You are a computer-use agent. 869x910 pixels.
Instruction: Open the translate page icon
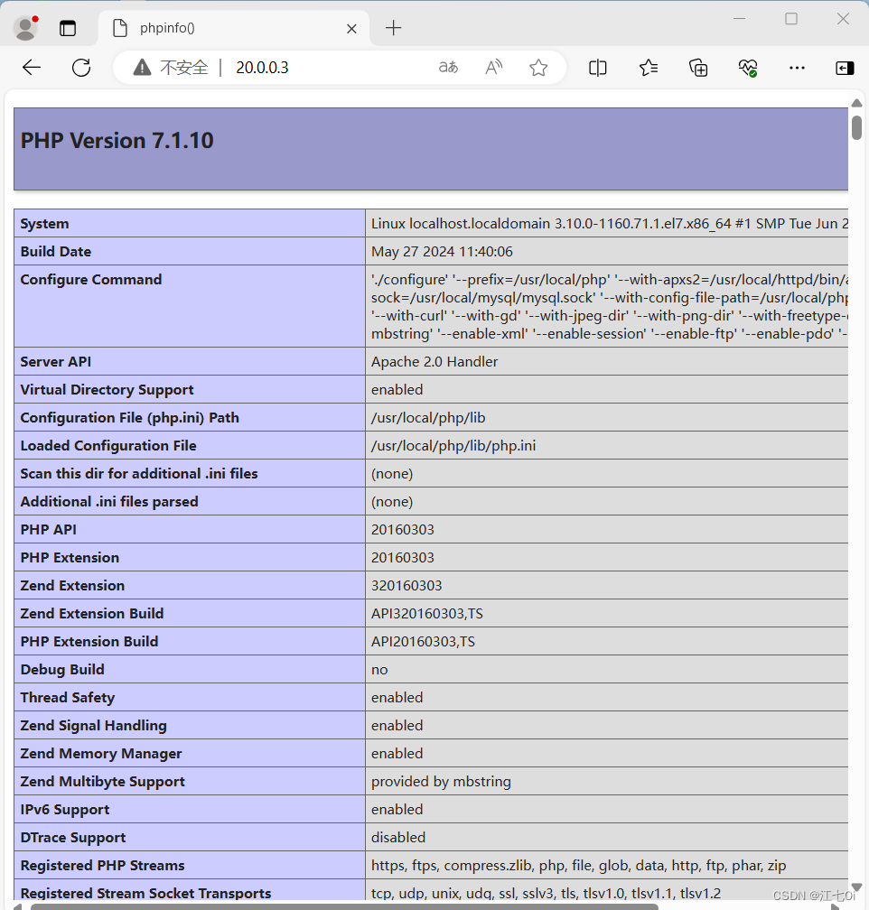448,68
